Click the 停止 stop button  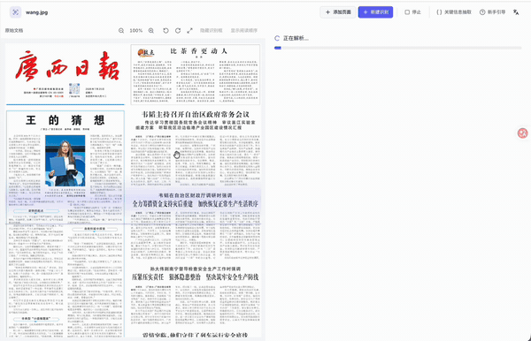pos(412,12)
